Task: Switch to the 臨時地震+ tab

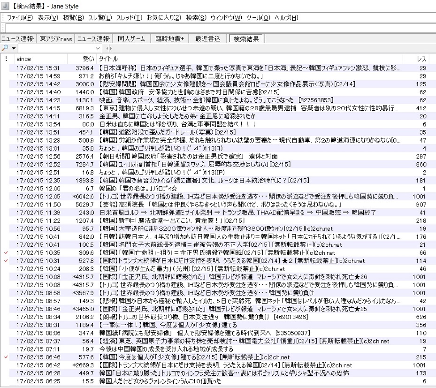Action: pos(169,39)
